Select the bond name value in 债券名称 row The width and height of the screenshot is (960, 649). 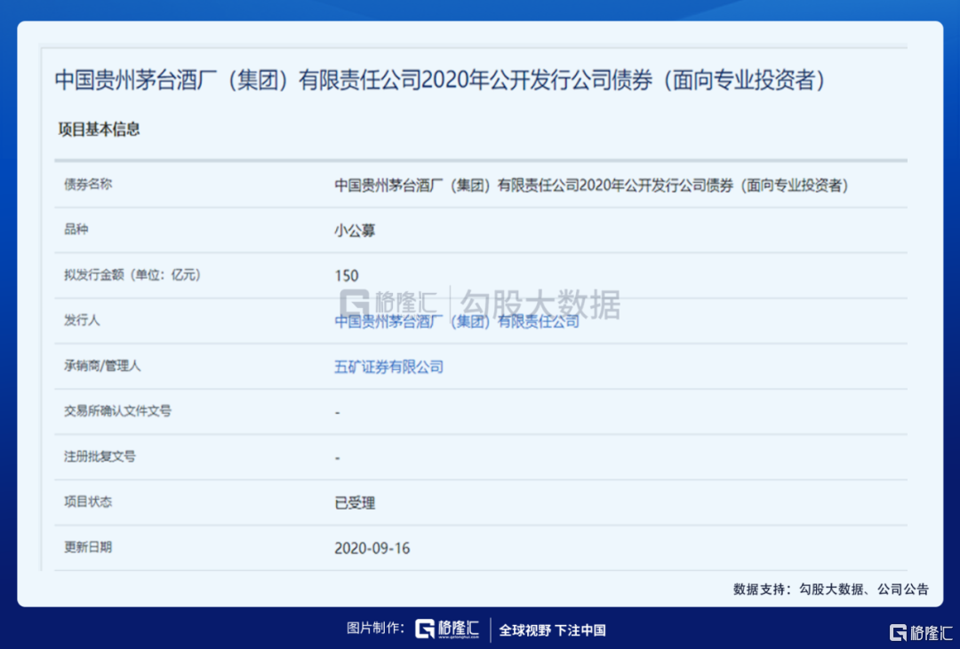click(591, 186)
